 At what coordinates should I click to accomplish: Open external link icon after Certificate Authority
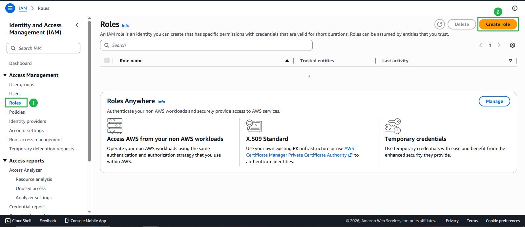coord(350,155)
